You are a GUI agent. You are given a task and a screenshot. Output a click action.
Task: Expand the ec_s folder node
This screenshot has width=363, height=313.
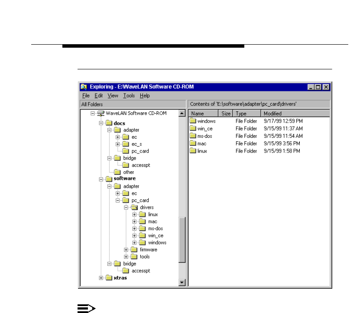coord(117,144)
